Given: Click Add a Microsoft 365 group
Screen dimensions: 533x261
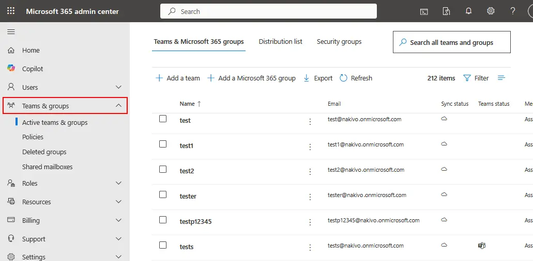Looking at the screenshot, I should (x=251, y=78).
